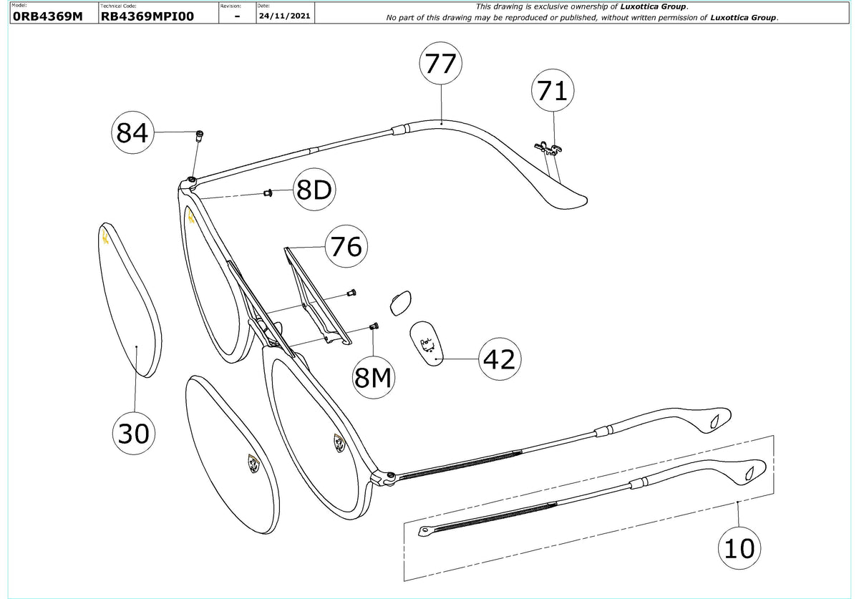The height and width of the screenshot is (599, 859).
Task: Click the small plain nose pad
Action: 400,303
